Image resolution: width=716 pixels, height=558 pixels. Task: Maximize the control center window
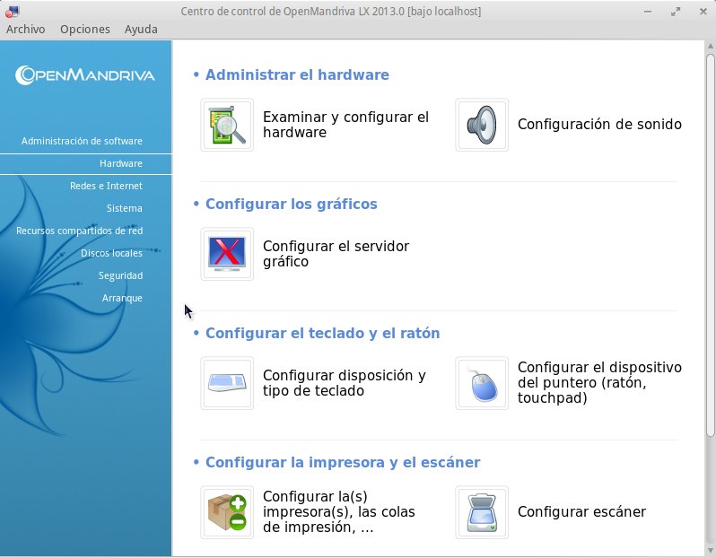(x=676, y=12)
